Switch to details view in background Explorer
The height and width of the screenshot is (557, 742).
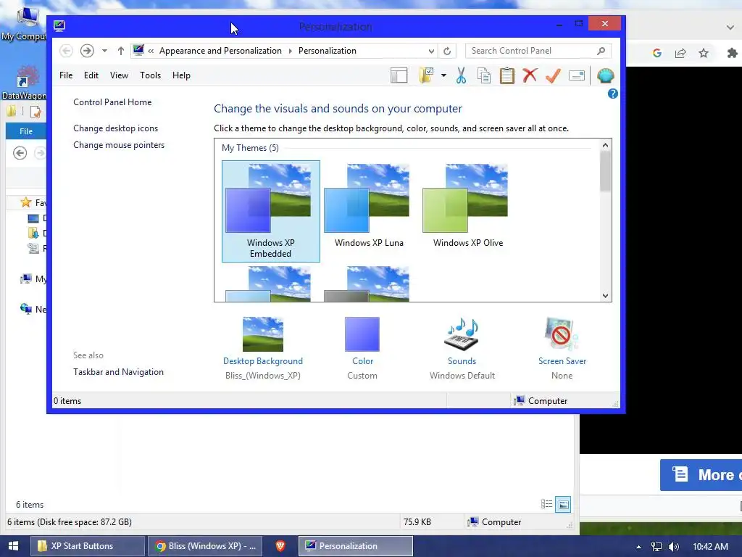click(x=546, y=504)
